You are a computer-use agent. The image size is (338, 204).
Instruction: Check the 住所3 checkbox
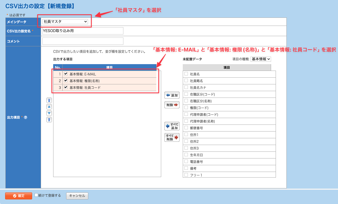pos(186,148)
